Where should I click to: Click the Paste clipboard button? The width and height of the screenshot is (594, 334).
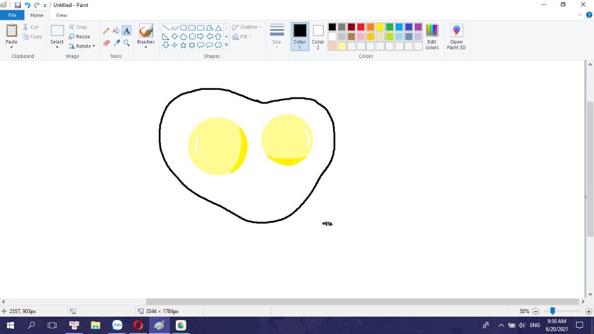[x=12, y=31]
